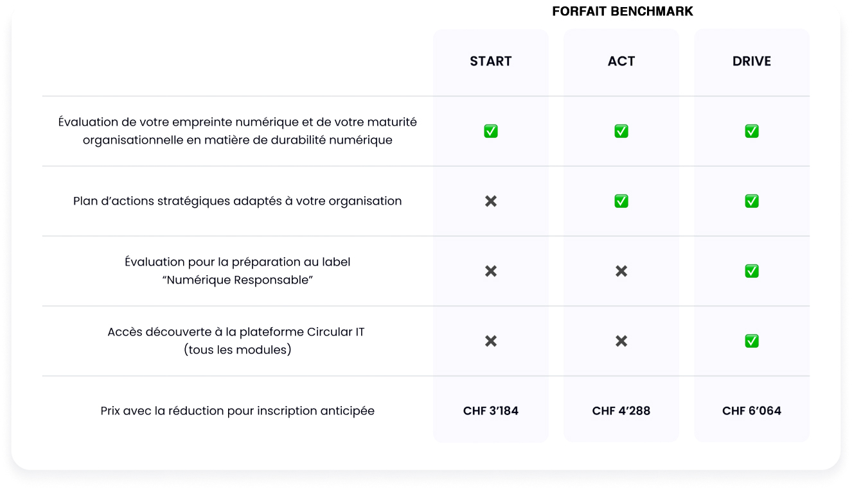Click the START cross icon for strategic action plan

pos(491,201)
